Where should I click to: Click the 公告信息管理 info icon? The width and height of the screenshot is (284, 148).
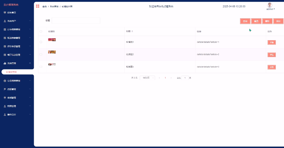pyautogui.click(x=5, y=81)
